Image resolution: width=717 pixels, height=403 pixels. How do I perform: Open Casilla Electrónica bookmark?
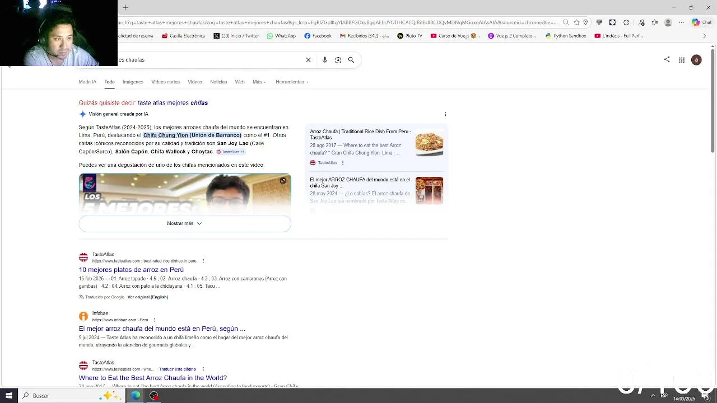pyautogui.click(x=183, y=36)
